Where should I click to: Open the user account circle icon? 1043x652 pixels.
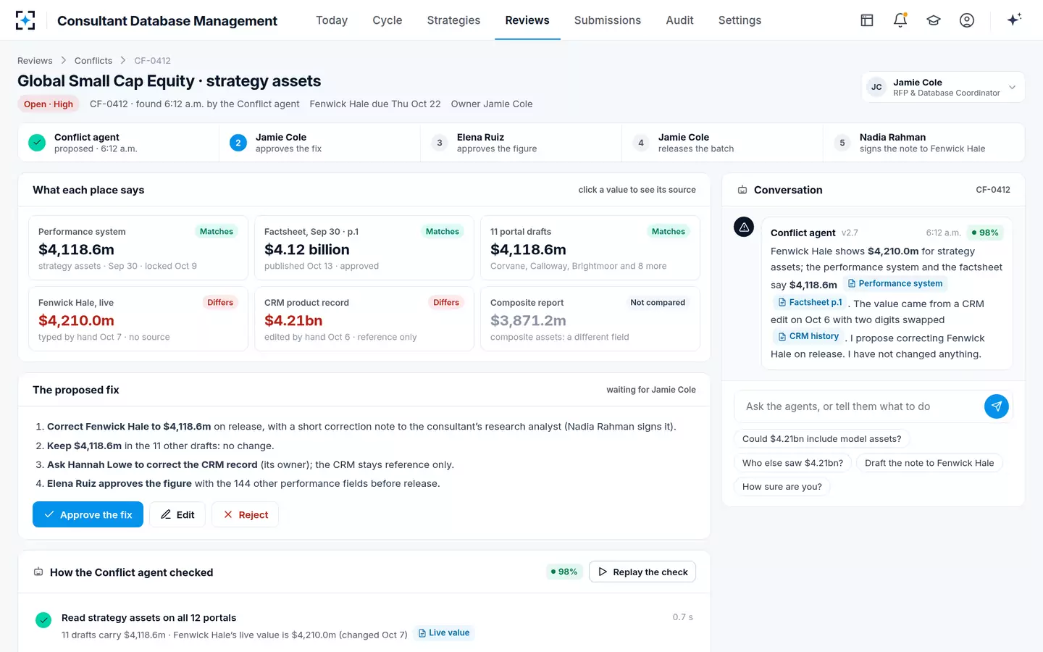point(967,20)
